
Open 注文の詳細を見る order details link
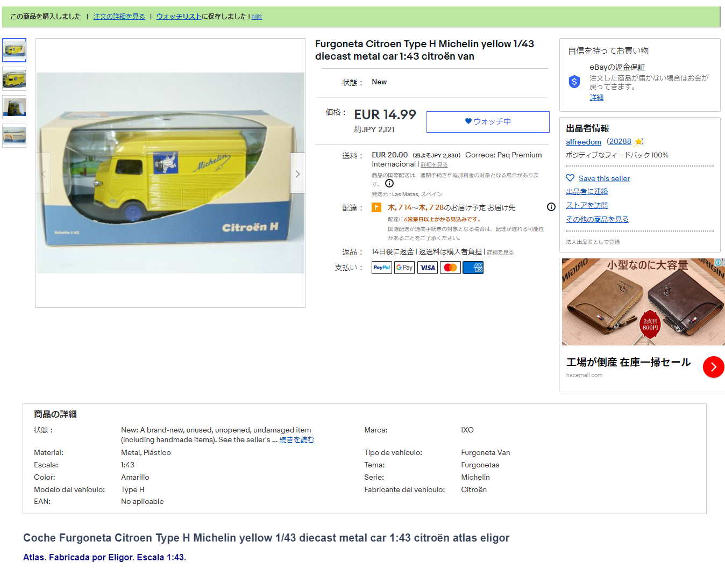119,17
